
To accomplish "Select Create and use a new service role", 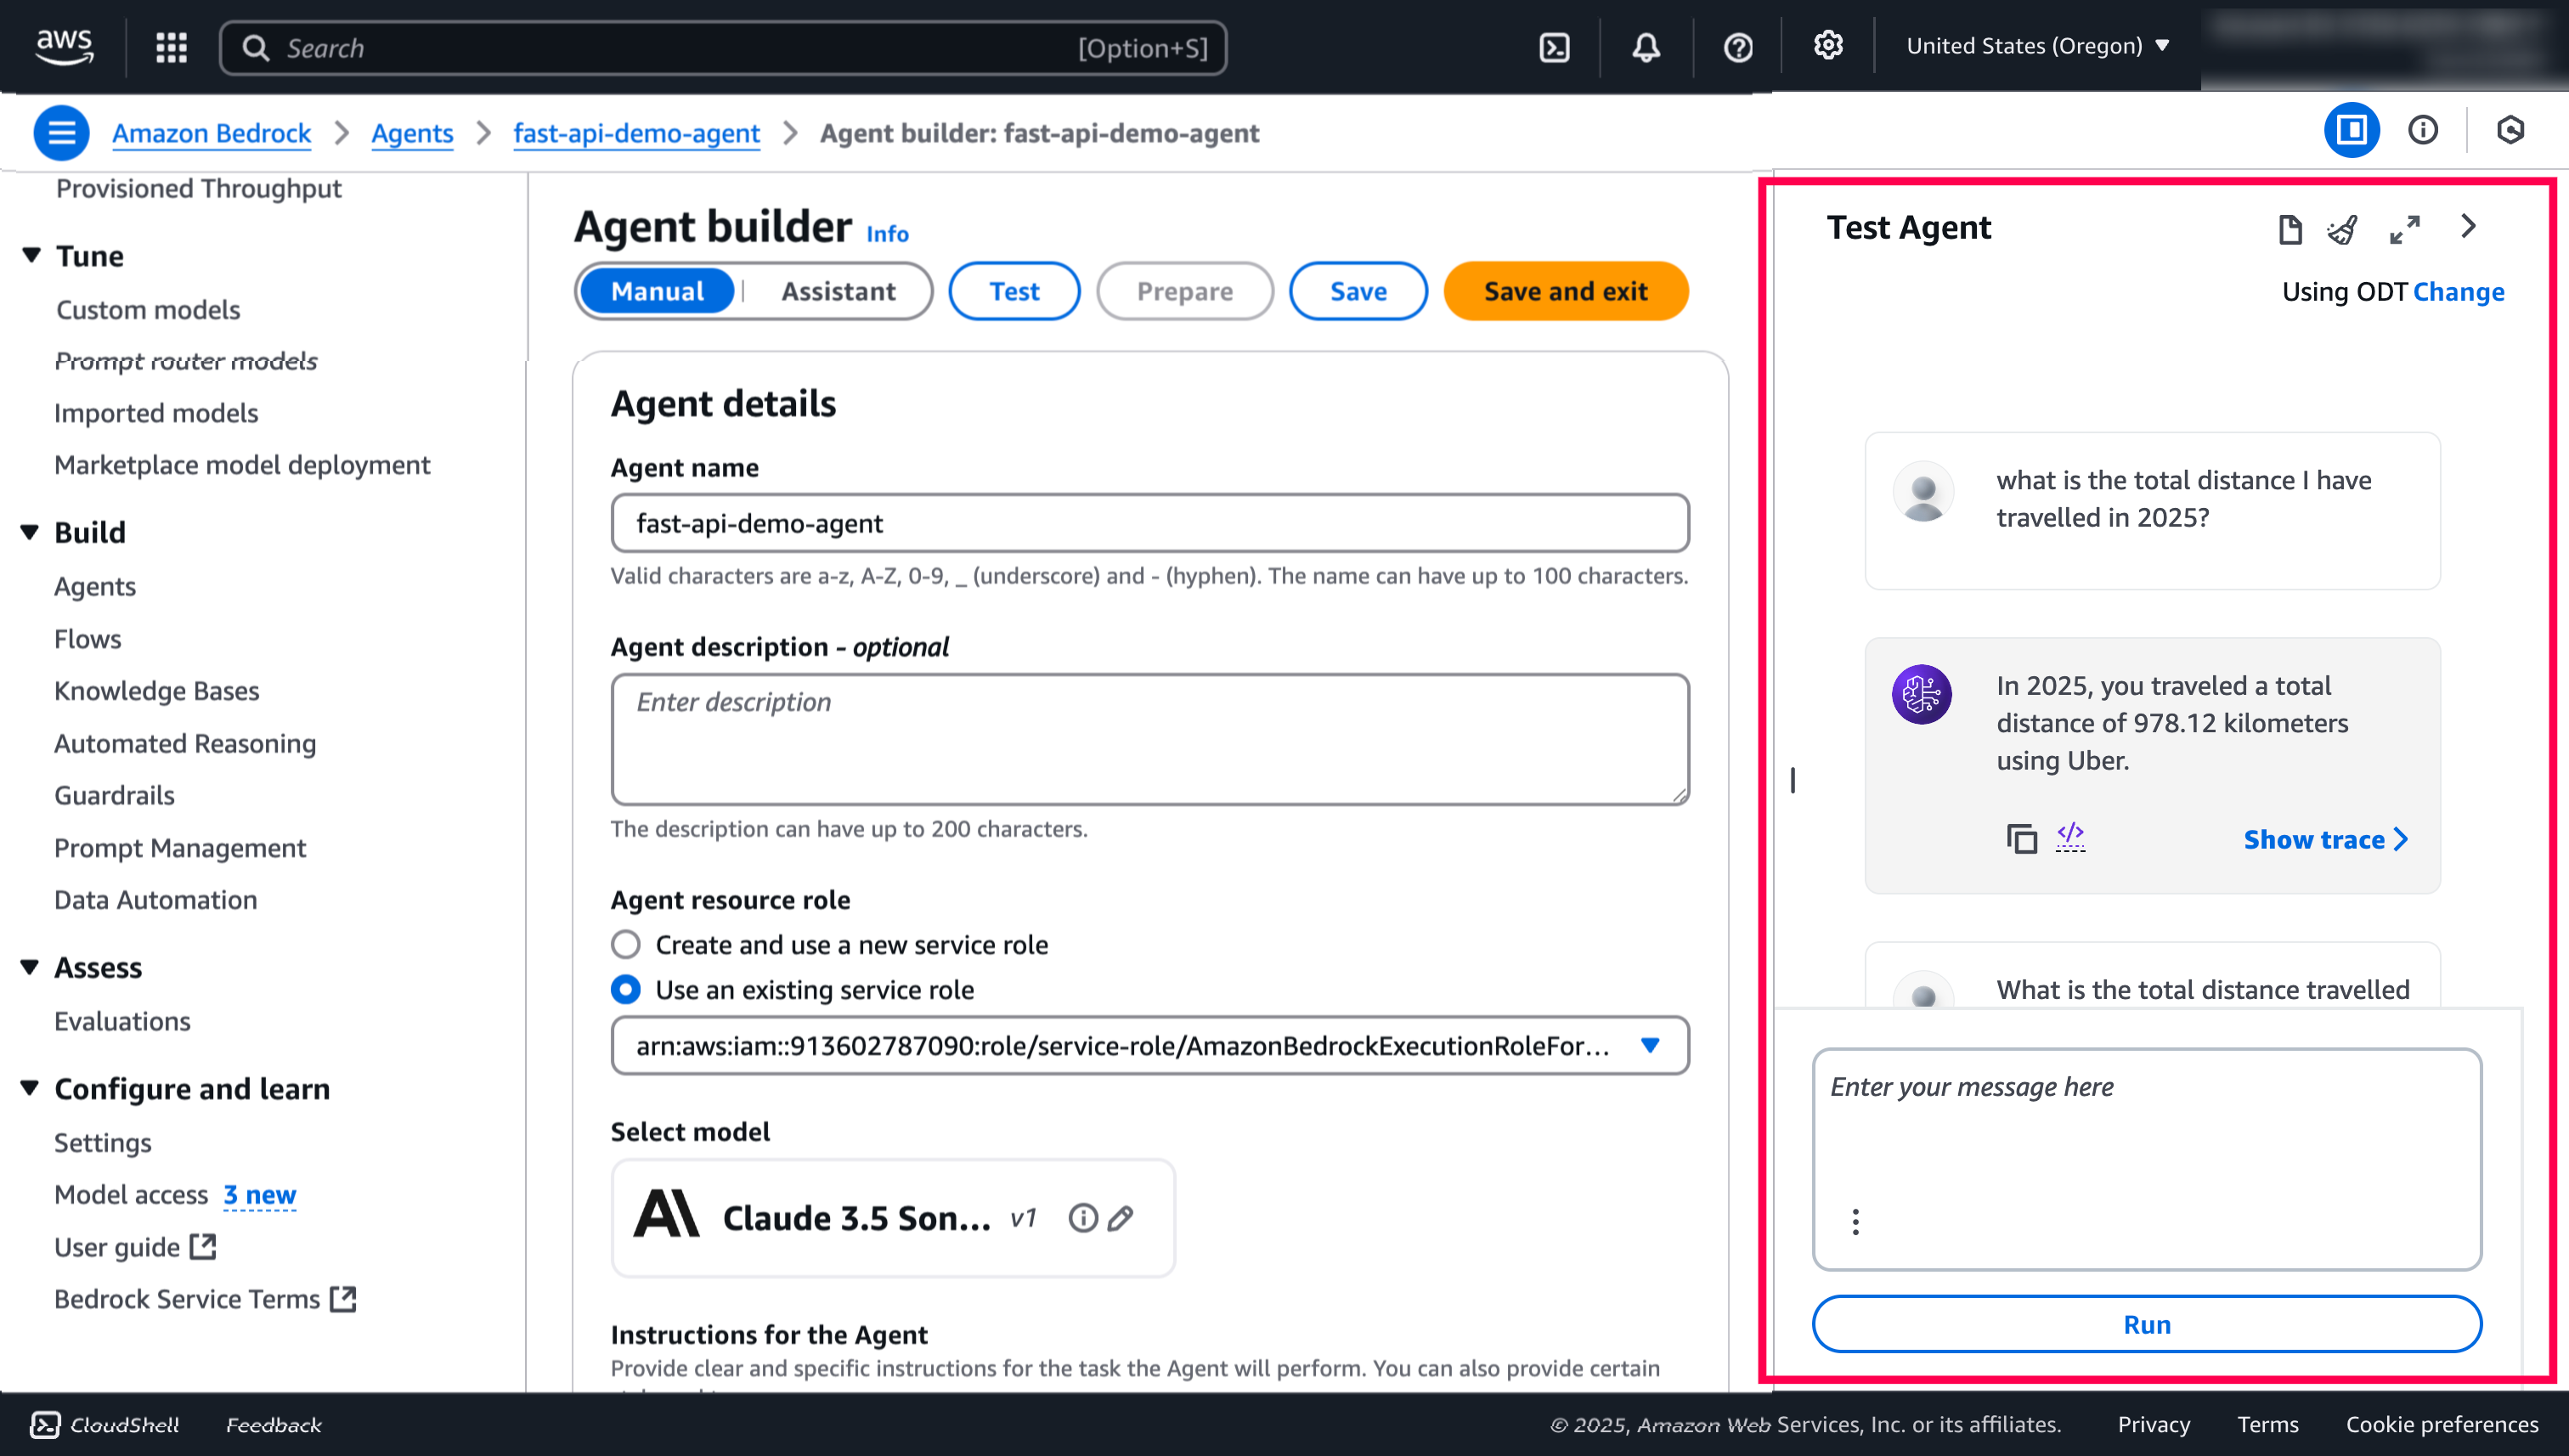I will pyautogui.click(x=626, y=944).
